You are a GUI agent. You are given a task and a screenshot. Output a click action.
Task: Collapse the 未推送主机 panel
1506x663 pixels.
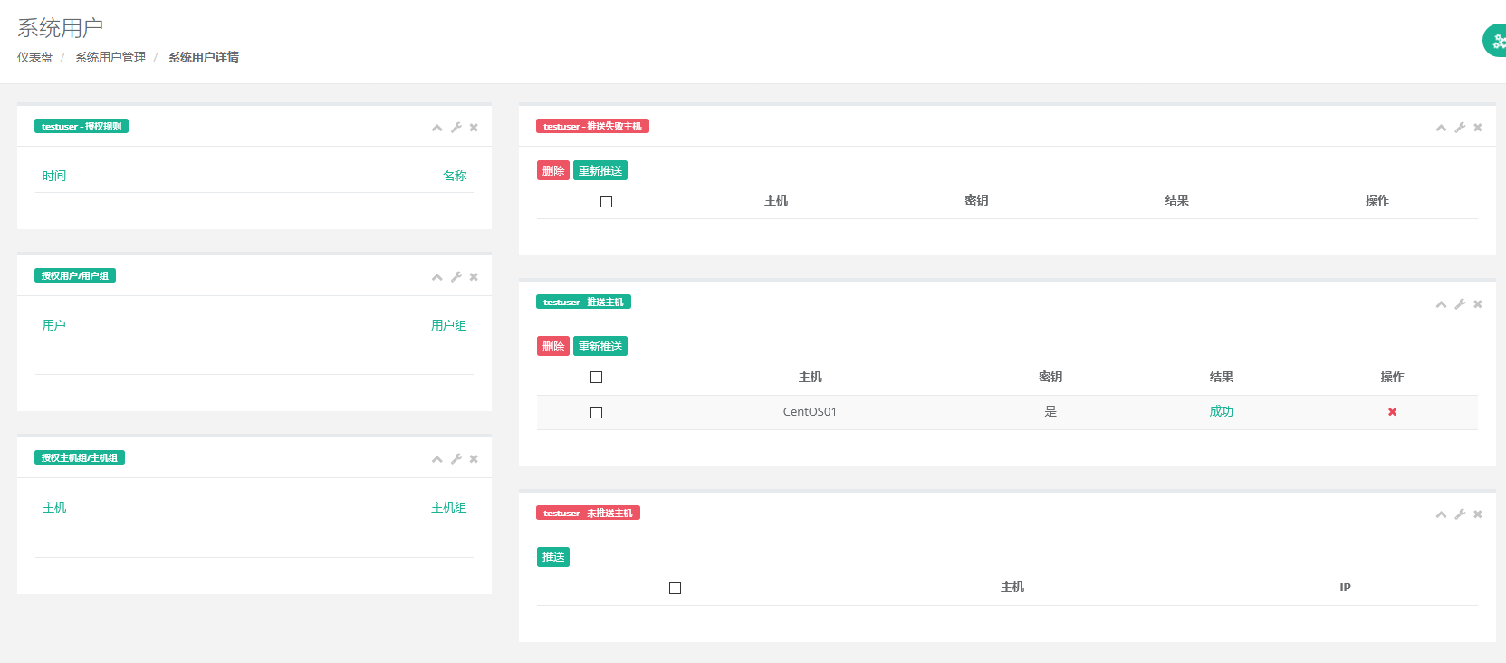coord(1441,514)
